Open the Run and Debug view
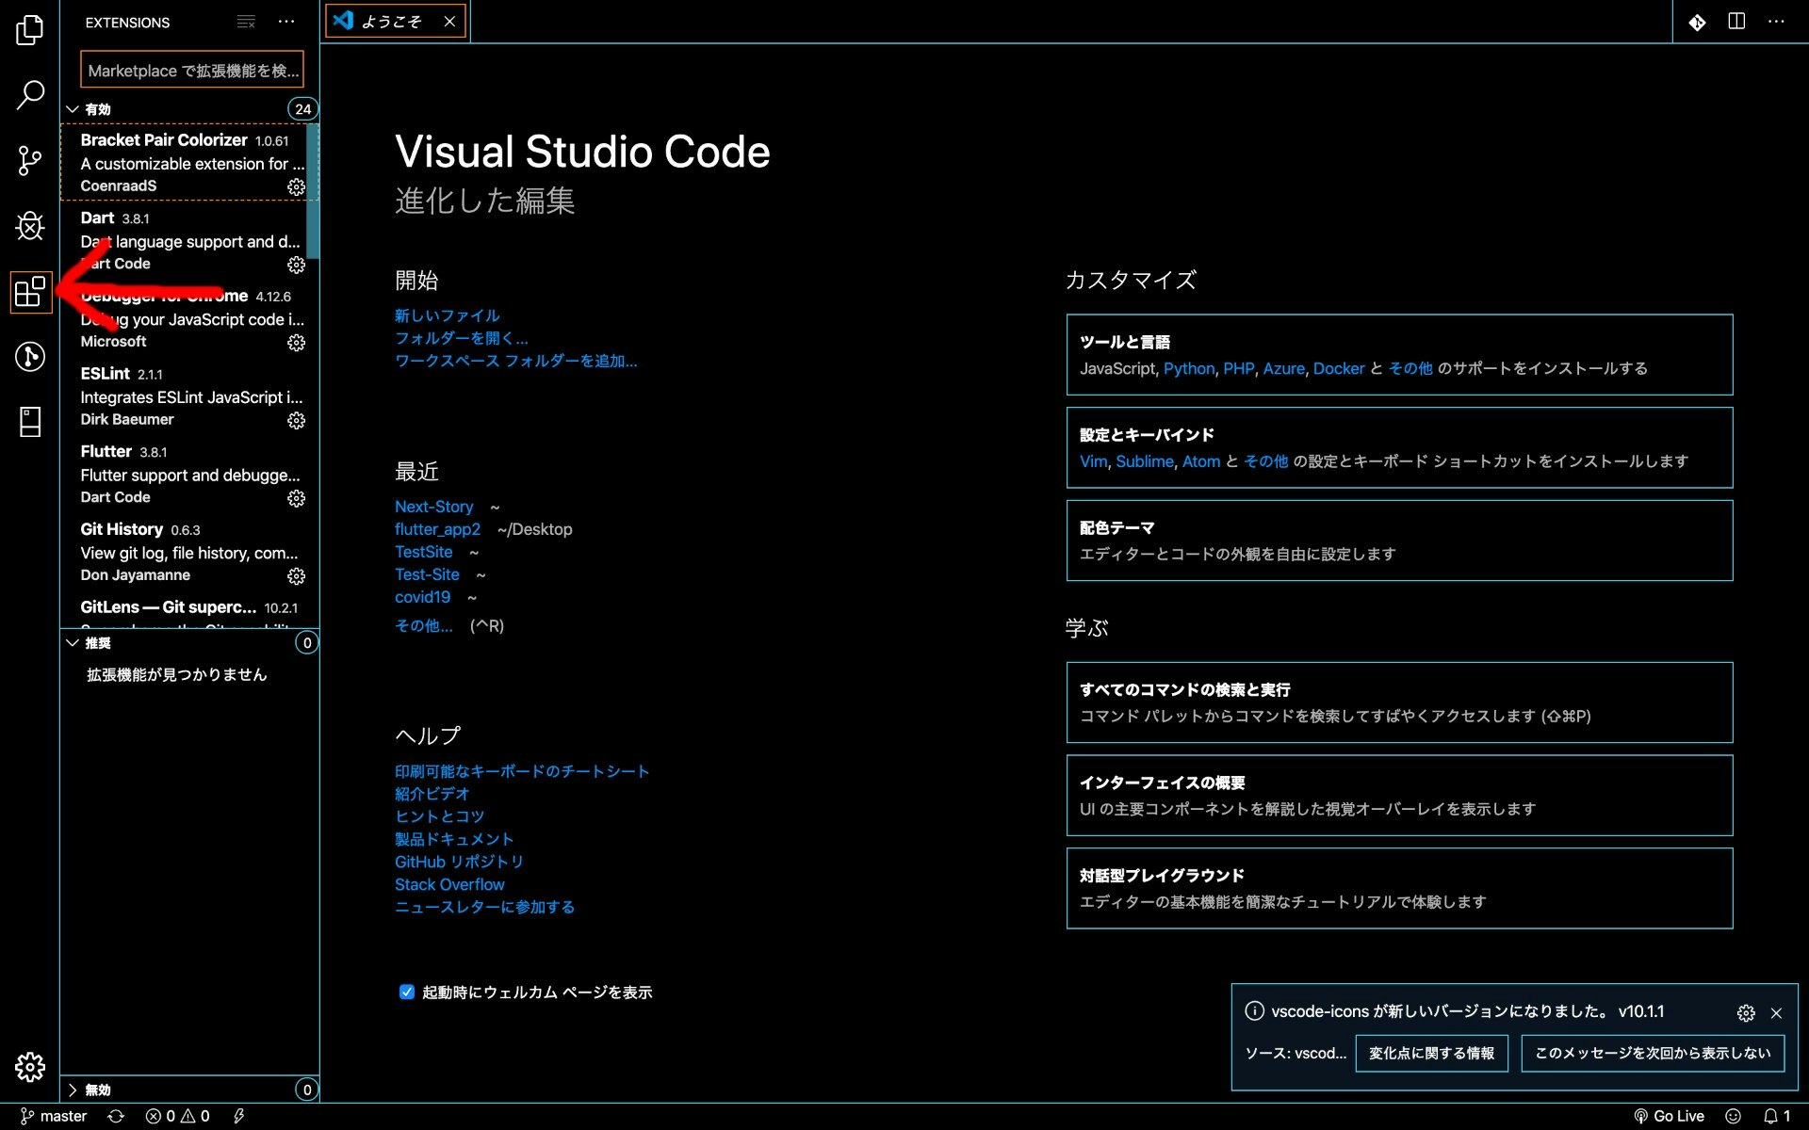The height and width of the screenshot is (1130, 1809). point(29,227)
